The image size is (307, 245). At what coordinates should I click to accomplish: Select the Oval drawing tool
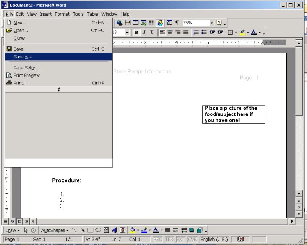click(x=98, y=230)
